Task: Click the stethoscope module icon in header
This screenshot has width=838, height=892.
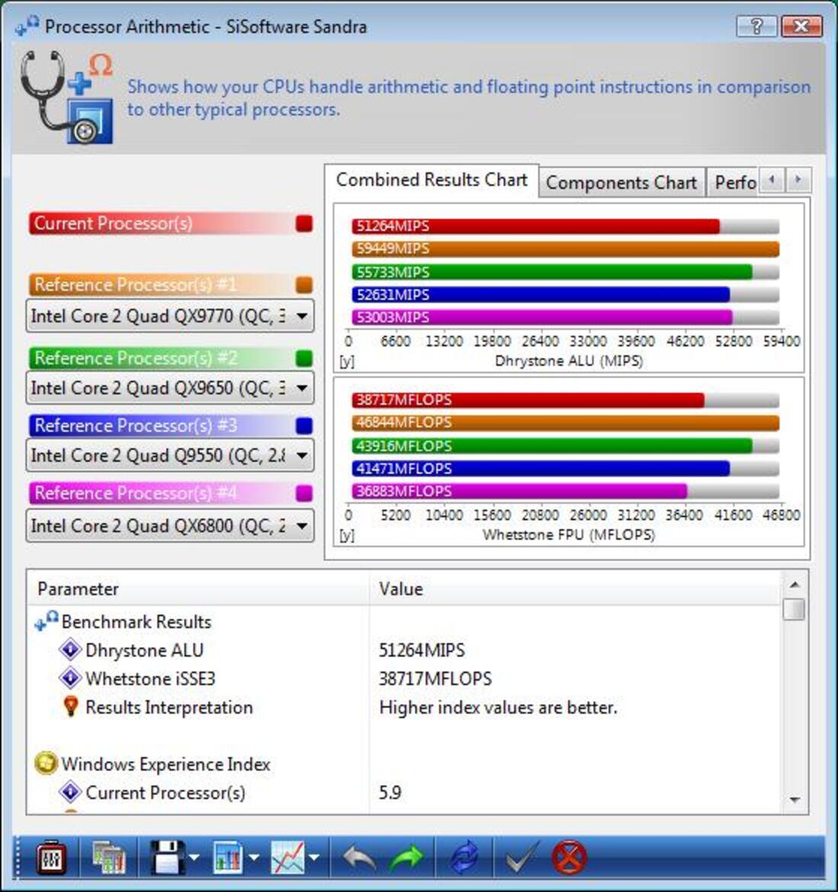Action: [x=67, y=97]
